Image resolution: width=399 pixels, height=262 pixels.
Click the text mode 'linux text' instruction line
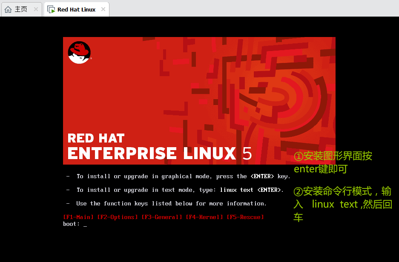coord(175,190)
